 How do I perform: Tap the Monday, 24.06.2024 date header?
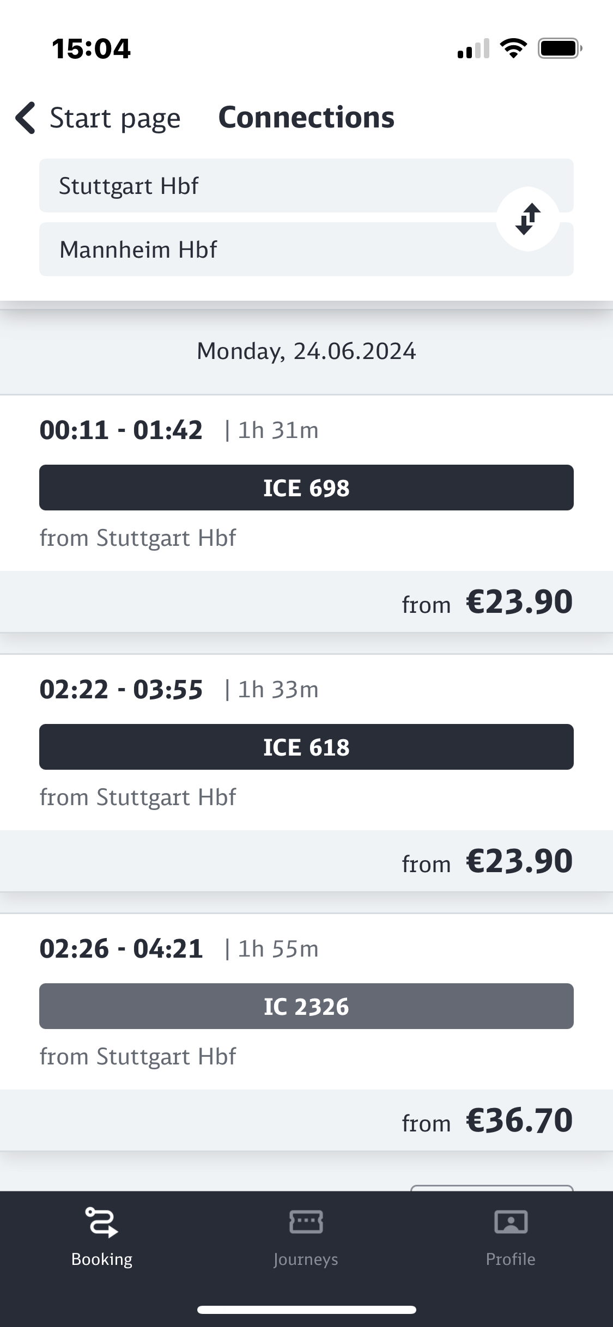point(306,351)
